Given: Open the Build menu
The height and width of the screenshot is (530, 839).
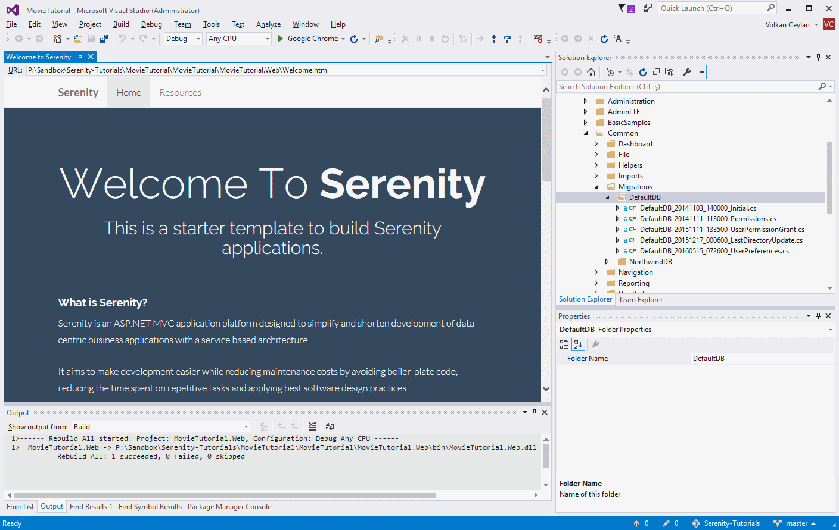Looking at the screenshot, I should 121,24.
